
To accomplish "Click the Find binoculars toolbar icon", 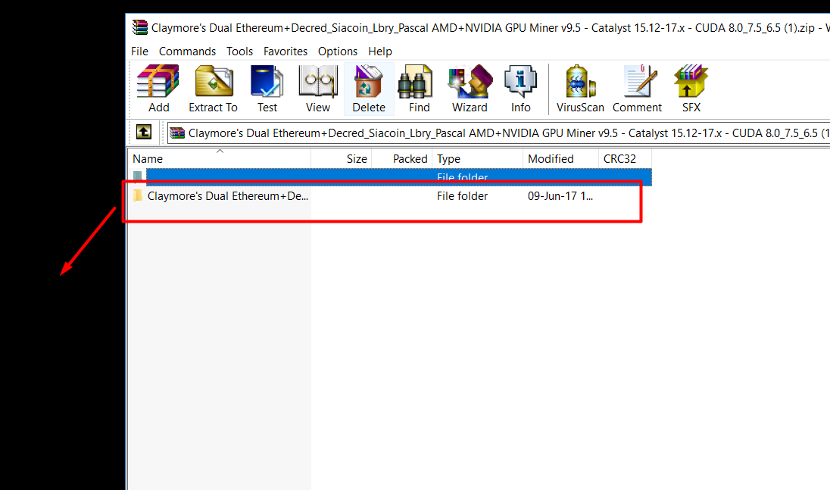I will 419,89.
